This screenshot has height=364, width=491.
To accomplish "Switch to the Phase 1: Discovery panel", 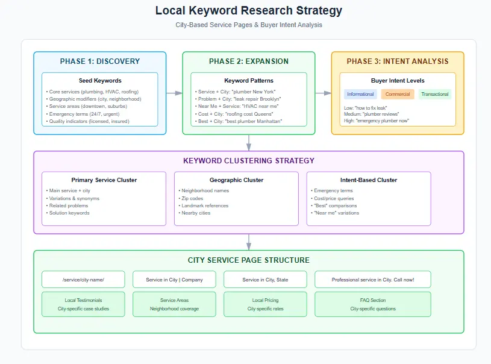I will point(100,61).
